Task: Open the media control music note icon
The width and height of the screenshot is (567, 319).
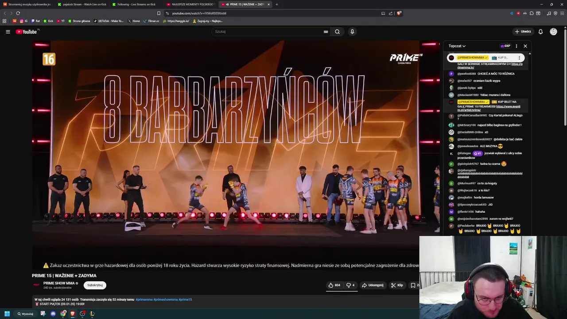Action: [x=549, y=13]
